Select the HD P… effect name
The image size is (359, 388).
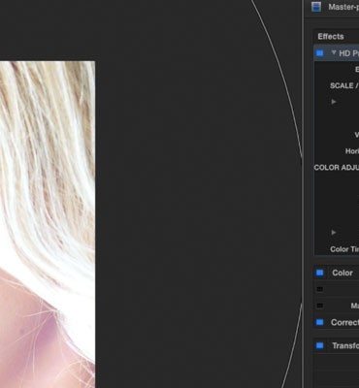pos(348,53)
